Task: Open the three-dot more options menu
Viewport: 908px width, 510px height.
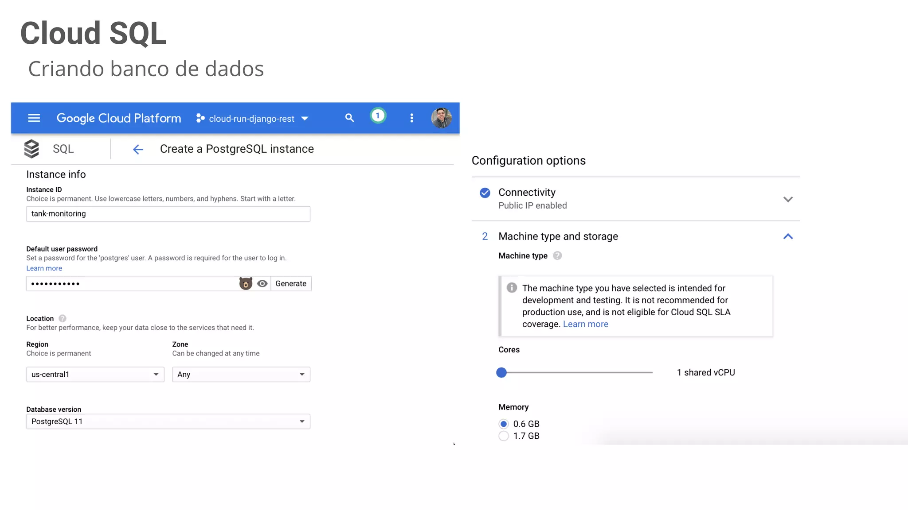Action: coord(412,118)
